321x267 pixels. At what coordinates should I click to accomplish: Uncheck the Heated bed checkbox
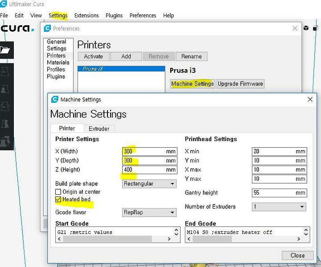58,199
